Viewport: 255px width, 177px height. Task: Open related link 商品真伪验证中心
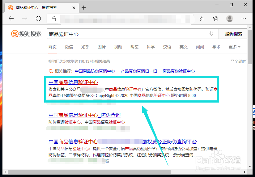click(179, 71)
